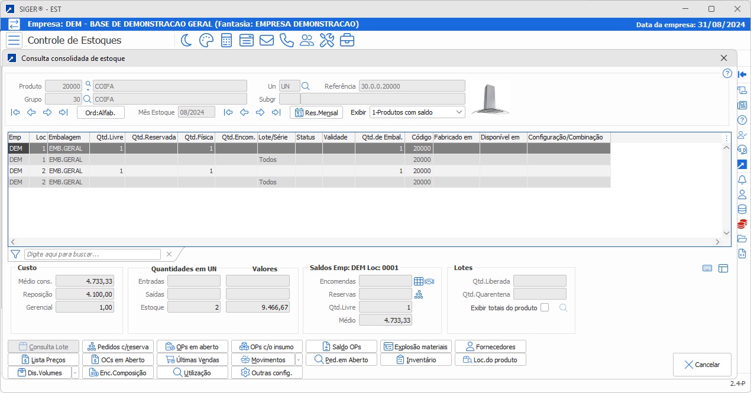751x393 pixels.
Task: Click the grid's horizontal scrollbar right arrow
Action: pyautogui.click(x=717, y=242)
